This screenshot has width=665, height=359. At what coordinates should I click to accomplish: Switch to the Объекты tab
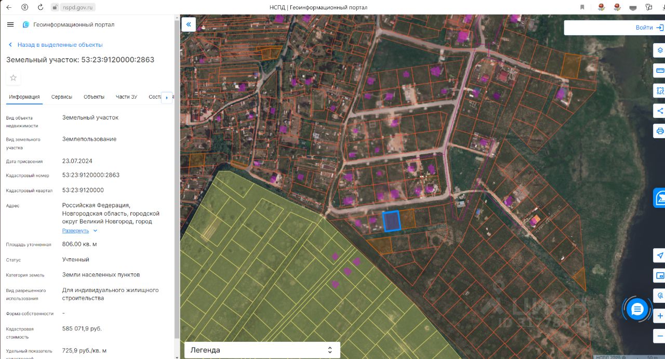point(94,97)
